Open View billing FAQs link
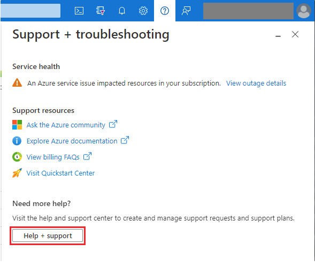 [53, 157]
